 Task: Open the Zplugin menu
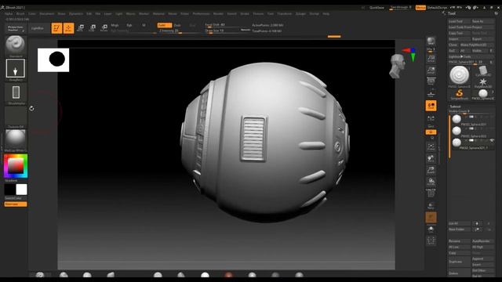click(x=300, y=14)
